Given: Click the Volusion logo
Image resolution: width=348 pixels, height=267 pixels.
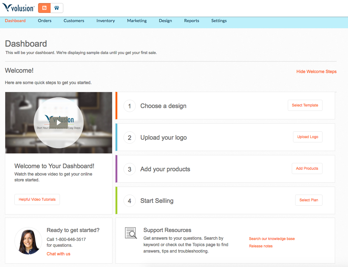Looking at the screenshot, I should [x=18, y=8].
